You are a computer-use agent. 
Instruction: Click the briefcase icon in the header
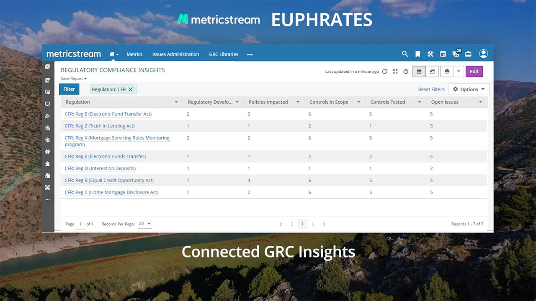[x=469, y=54]
